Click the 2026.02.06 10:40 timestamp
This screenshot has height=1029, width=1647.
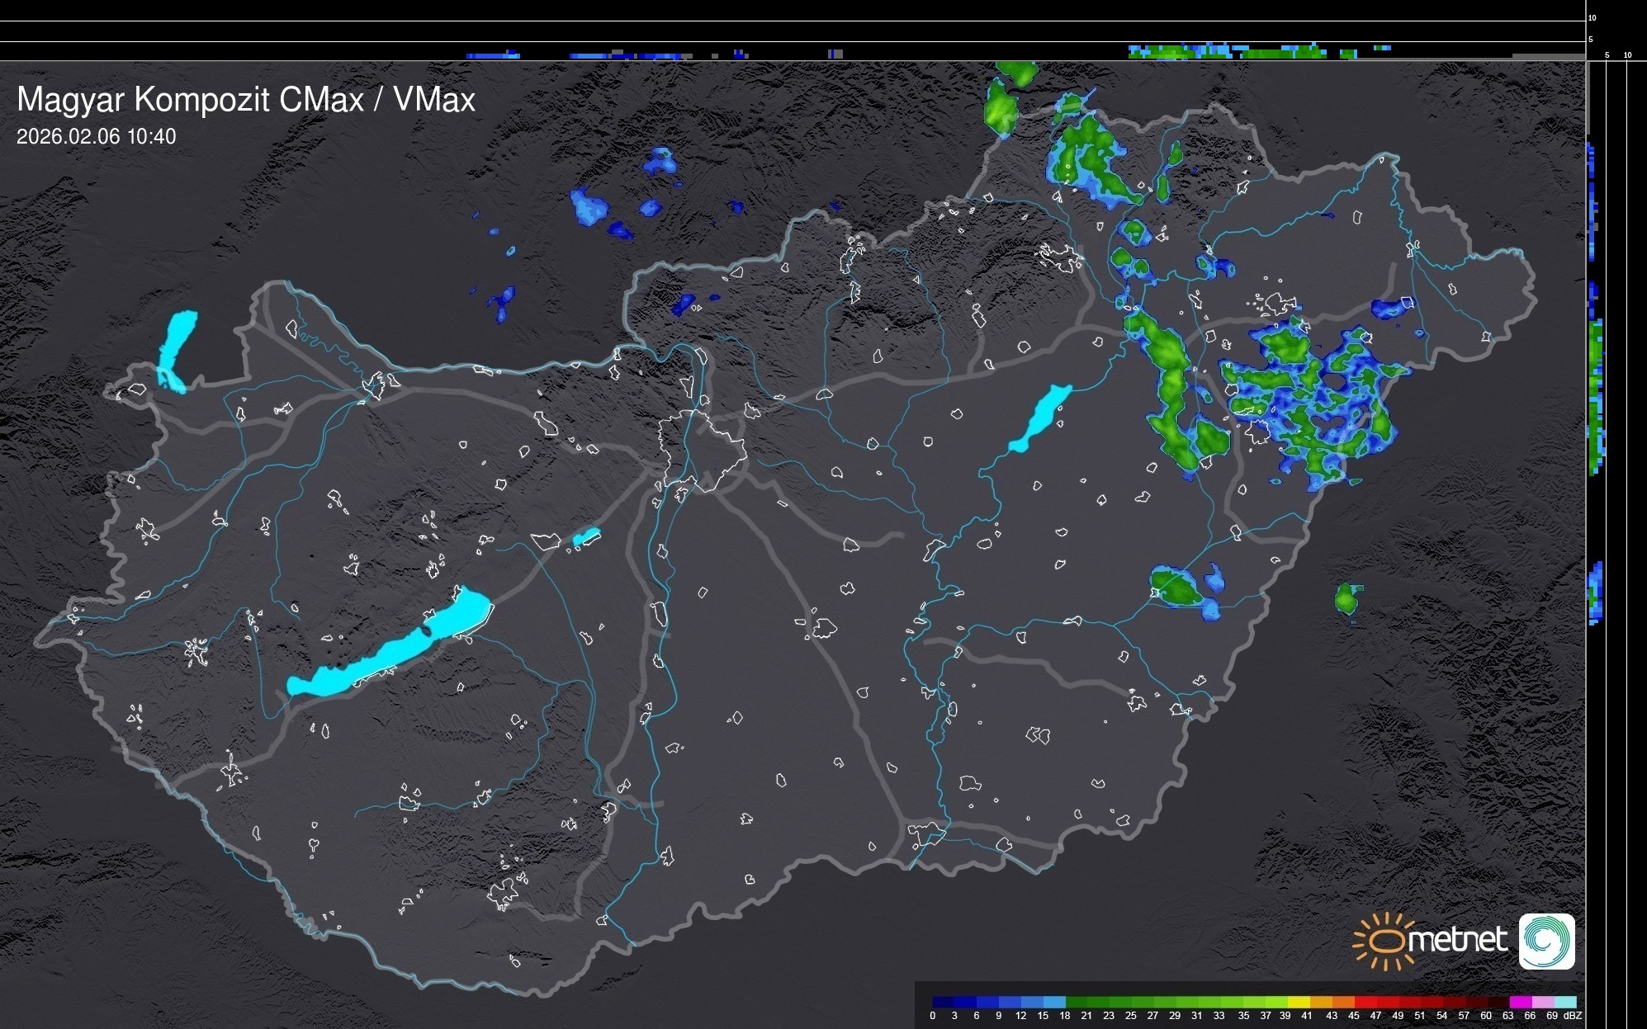[x=96, y=137]
